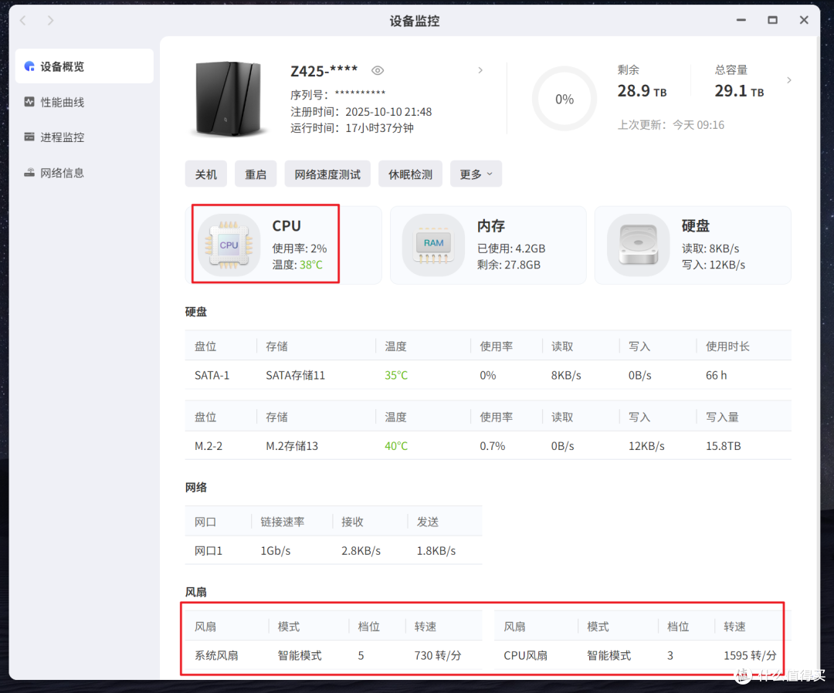Click the 1Gb/s link speed
Image resolution: width=834 pixels, height=693 pixels.
tap(276, 550)
